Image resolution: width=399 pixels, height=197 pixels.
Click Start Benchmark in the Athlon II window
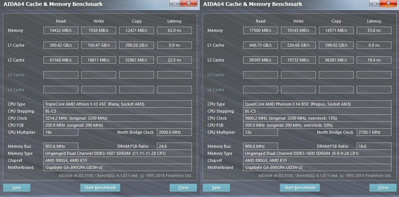point(100,187)
